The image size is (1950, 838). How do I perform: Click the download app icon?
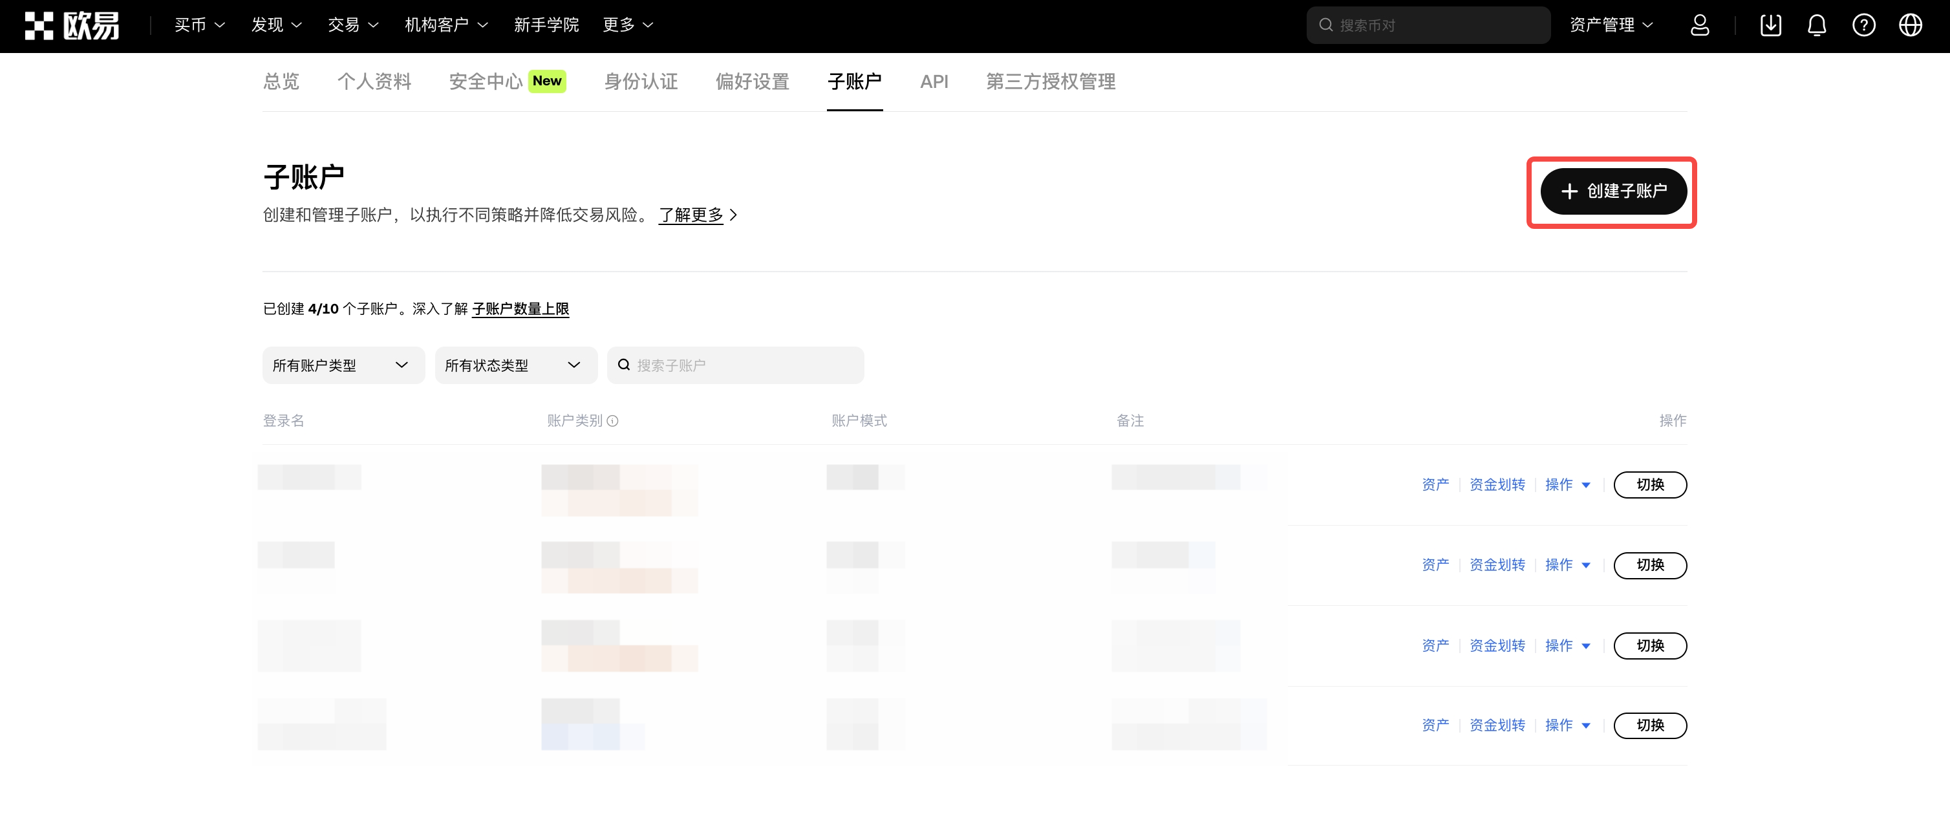[x=1770, y=26]
